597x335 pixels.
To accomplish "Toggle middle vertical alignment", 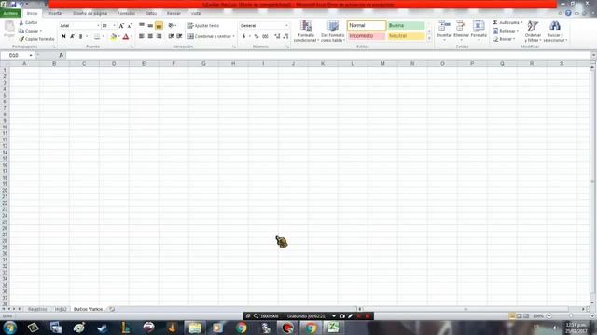I will tap(150, 26).
